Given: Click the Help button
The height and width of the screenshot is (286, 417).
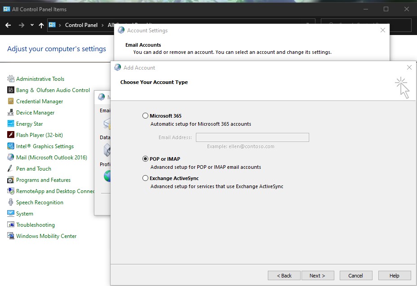Looking at the screenshot, I should [x=395, y=276].
